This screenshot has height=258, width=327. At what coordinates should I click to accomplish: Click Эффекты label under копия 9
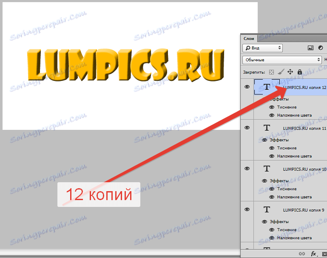279,222
